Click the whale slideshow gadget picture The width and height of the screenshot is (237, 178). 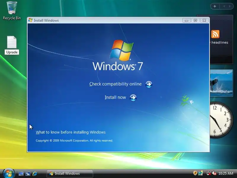(221, 83)
